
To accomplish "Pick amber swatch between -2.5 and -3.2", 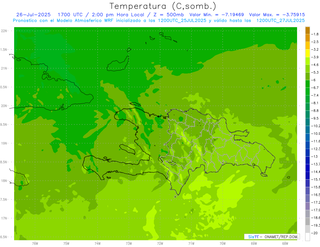I will click(x=307, y=46).
